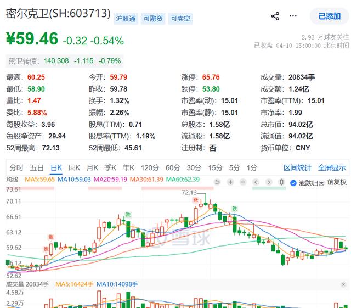Close the volume panel with the X icon
Image resolution: width=351 pixels, height=308 pixels.
click(x=343, y=284)
